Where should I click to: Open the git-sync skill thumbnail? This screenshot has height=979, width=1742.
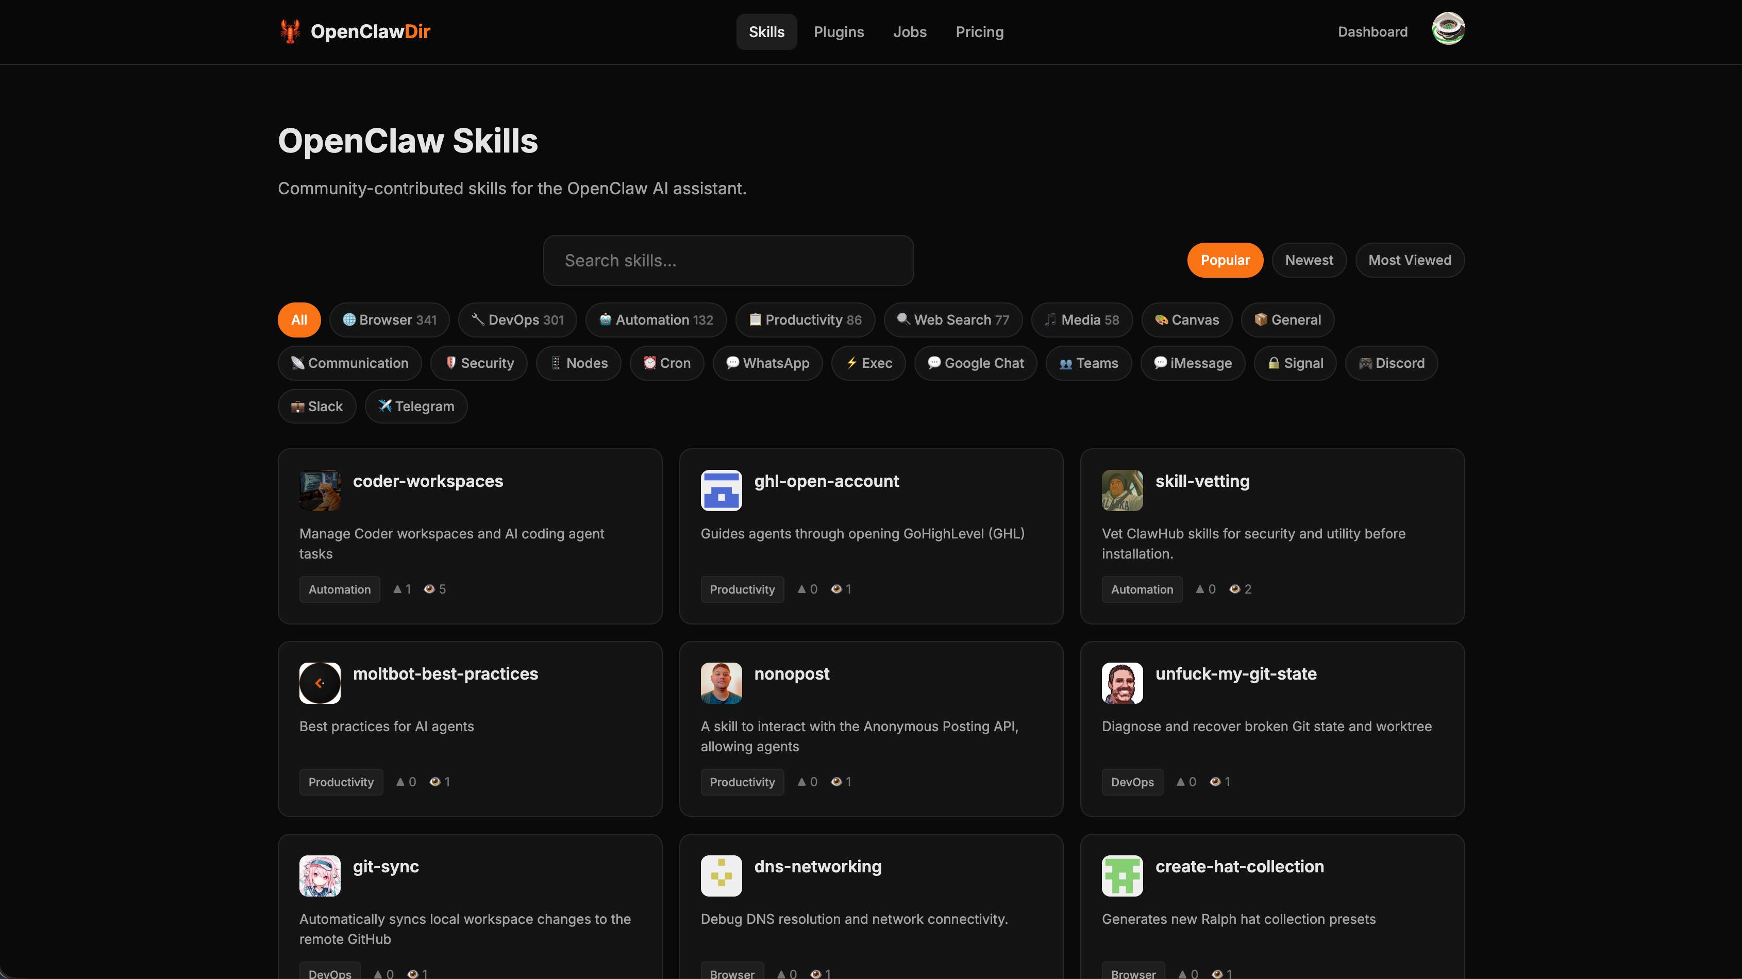319,875
